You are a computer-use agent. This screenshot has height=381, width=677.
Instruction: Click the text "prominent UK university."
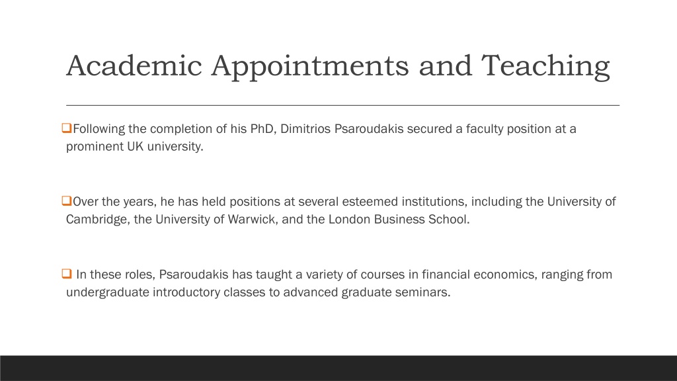click(x=135, y=146)
